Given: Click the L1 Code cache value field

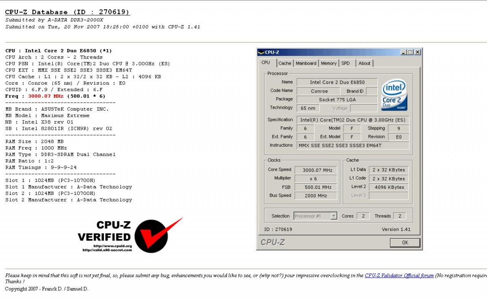Looking at the screenshot, I should coord(389,179).
